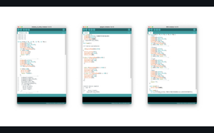Select the sketch tab in the middle window

point(86,33)
